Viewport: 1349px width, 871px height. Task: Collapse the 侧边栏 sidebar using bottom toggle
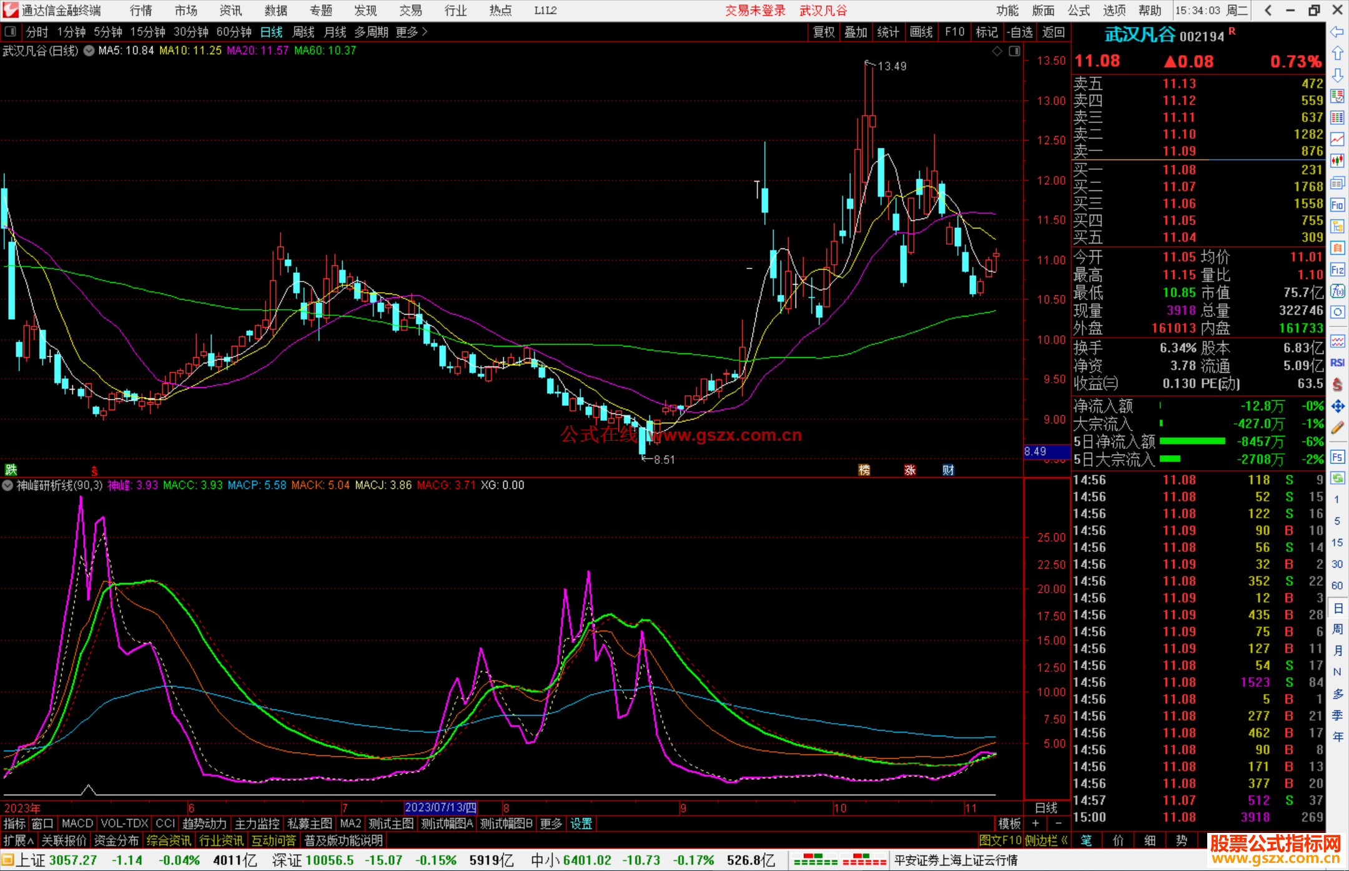click(1047, 840)
